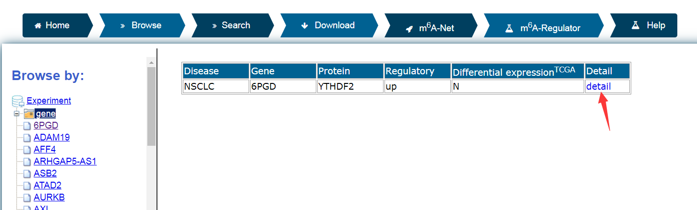Click the flask icon beside Help
The image size is (697, 210).
click(x=636, y=25)
